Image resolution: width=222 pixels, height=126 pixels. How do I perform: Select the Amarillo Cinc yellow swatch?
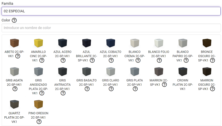click(x=38, y=43)
